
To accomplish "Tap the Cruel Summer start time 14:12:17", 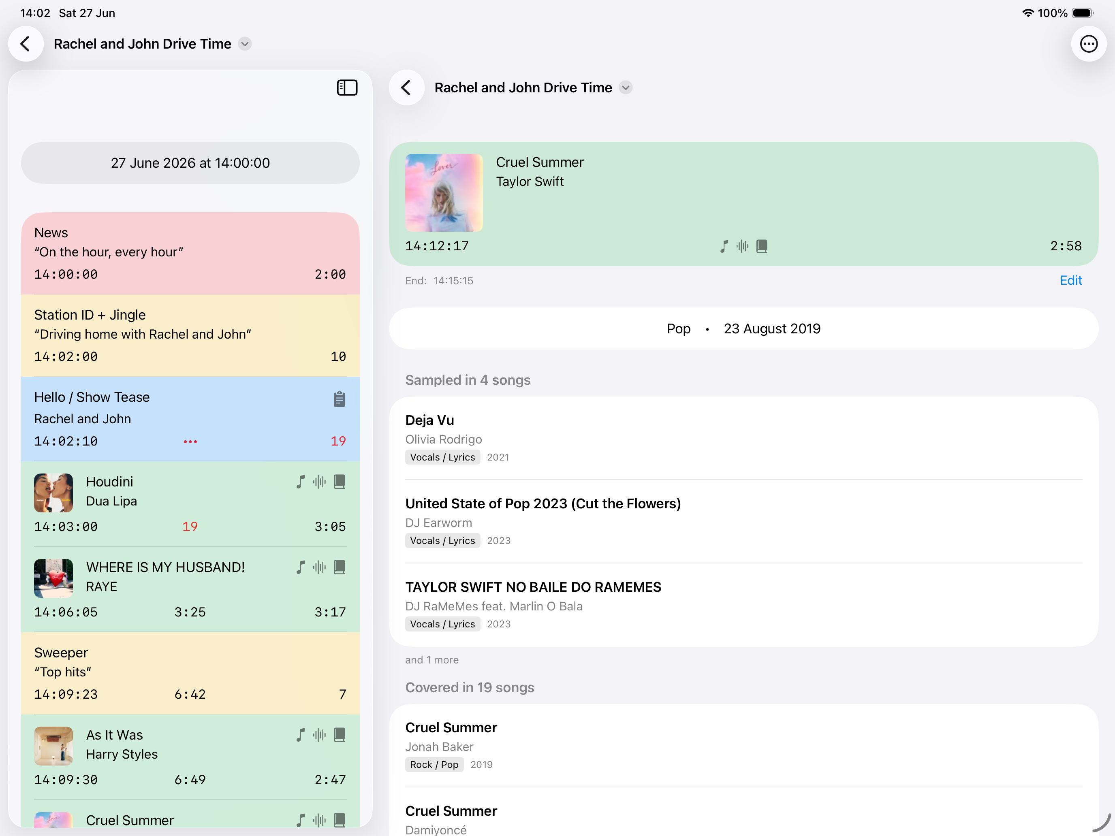I will (437, 246).
